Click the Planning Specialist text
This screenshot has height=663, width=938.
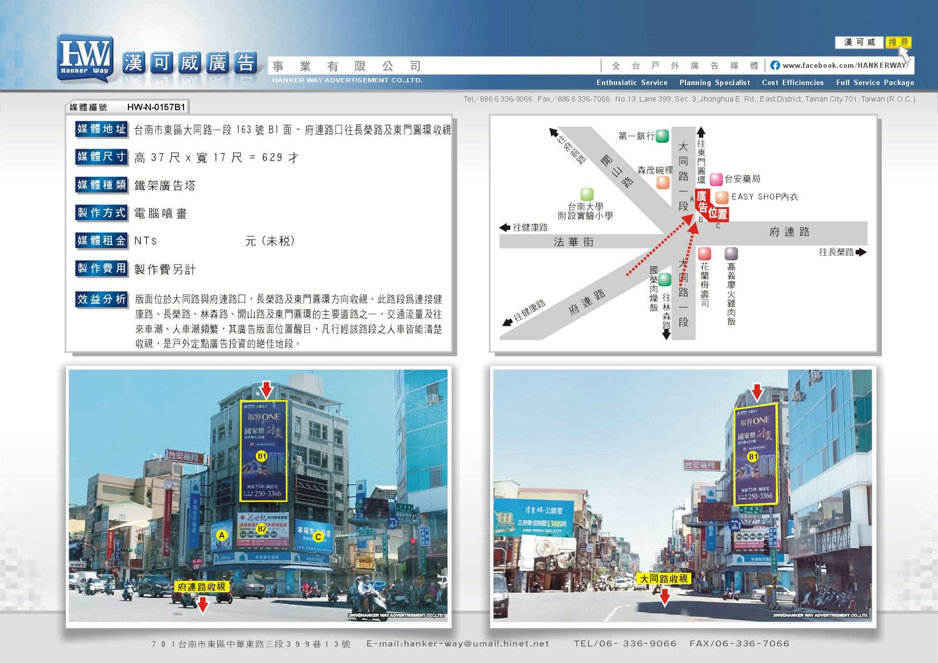point(714,82)
